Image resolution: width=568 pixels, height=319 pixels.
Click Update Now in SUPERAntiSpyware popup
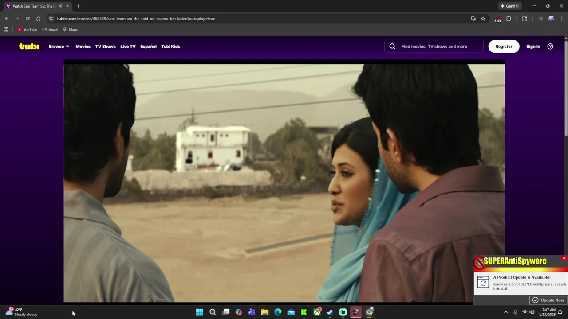(548, 300)
